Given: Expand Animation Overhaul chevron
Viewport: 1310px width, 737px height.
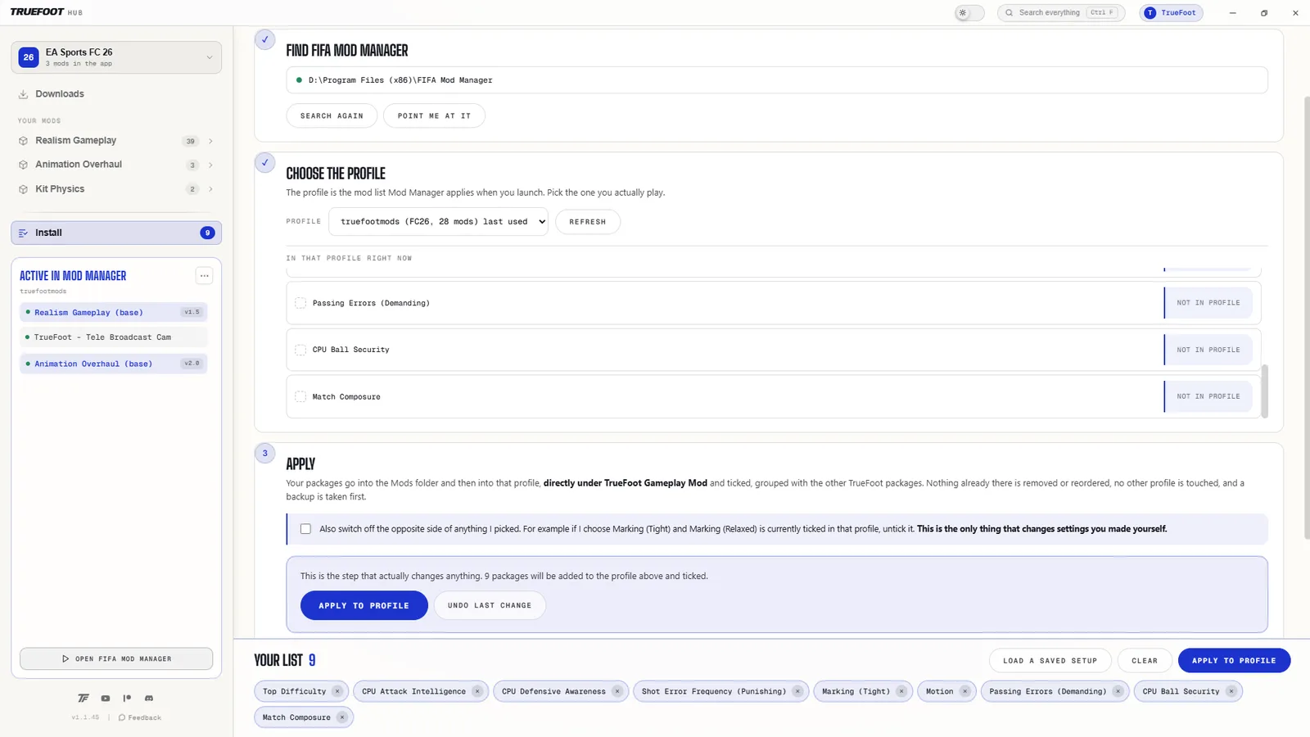Looking at the screenshot, I should click(x=210, y=165).
